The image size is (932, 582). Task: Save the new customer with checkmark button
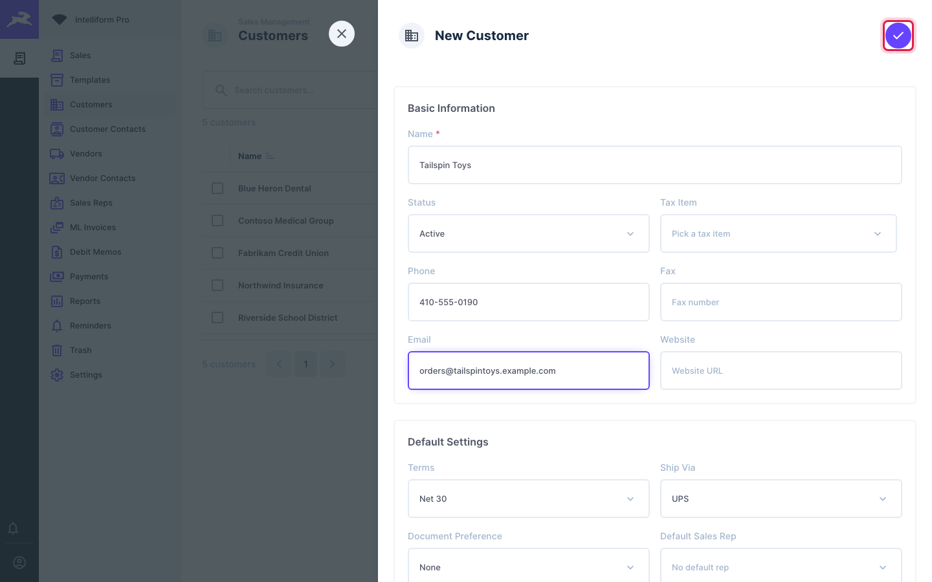(x=898, y=36)
